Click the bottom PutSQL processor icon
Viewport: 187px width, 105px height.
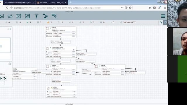(48, 88)
